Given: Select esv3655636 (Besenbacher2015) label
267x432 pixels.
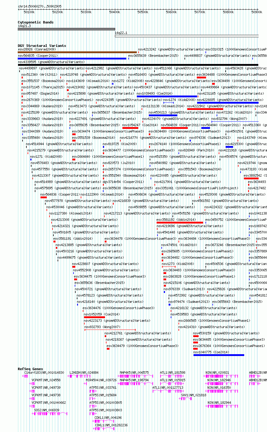Looking at the screenshot, I should pyautogui.click(x=100, y=283).
